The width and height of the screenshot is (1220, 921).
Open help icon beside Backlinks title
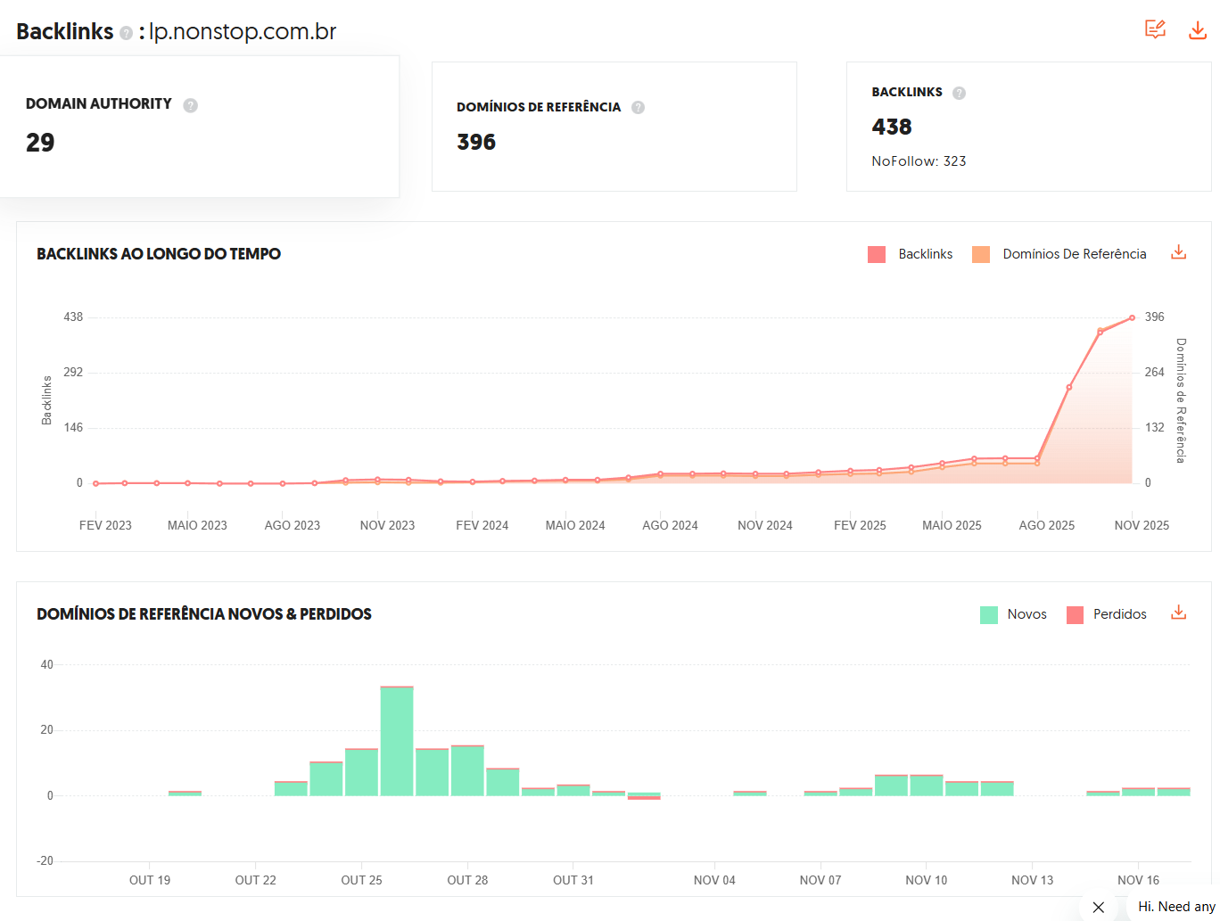127,33
